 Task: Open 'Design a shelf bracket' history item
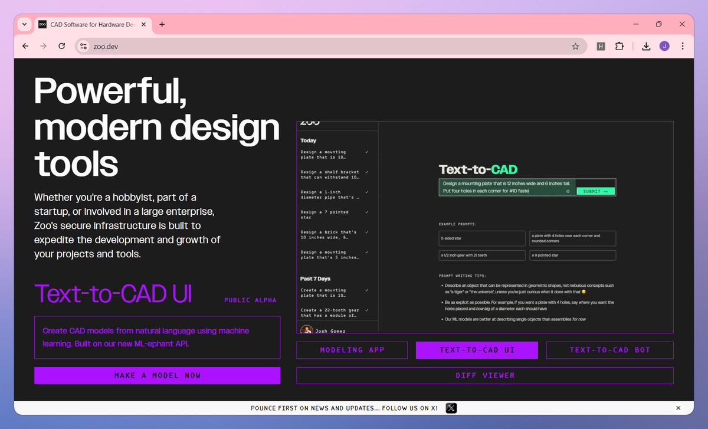[x=330, y=175]
